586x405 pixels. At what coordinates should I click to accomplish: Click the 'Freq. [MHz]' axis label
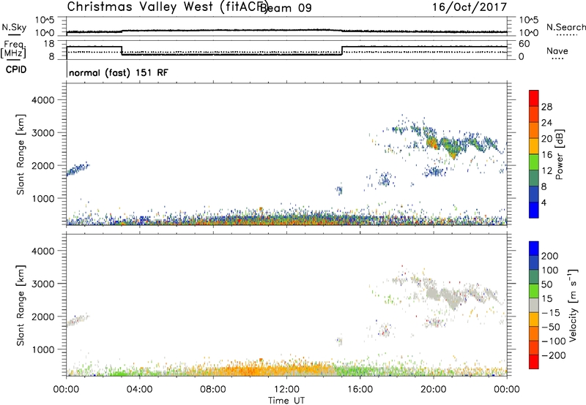[x=14, y=49]
